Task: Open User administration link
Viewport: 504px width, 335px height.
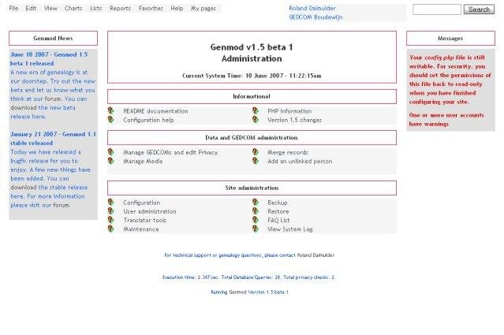Action: click(150, 211)
